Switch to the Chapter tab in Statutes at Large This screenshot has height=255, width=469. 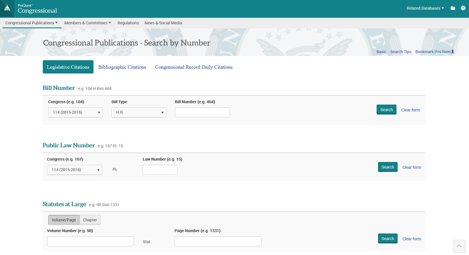tap(90, 220)
